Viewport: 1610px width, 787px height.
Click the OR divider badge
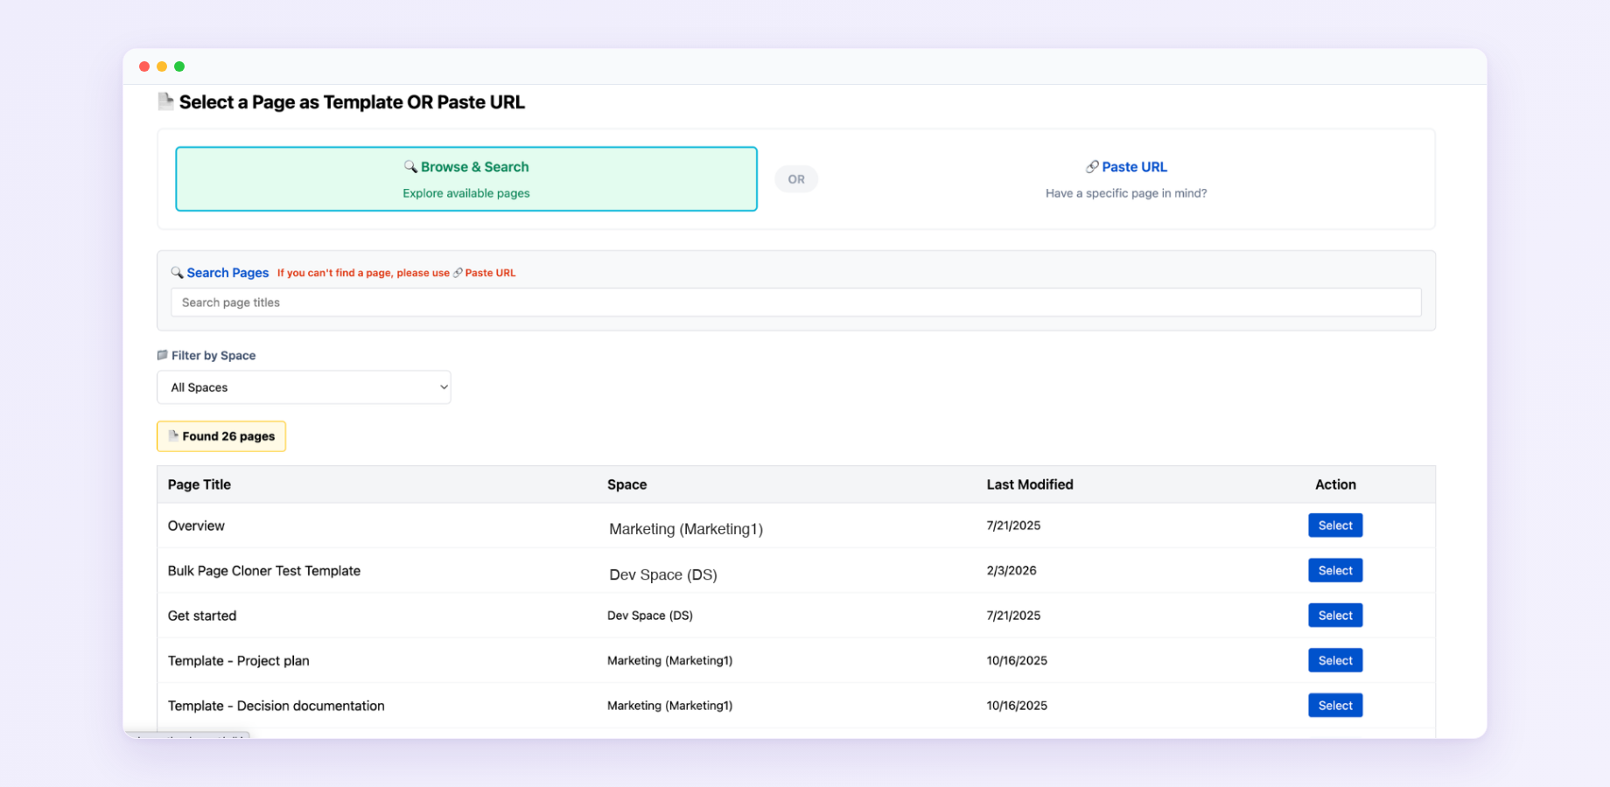click(796, 179)
